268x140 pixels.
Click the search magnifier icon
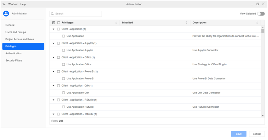(x=52, y=14)
